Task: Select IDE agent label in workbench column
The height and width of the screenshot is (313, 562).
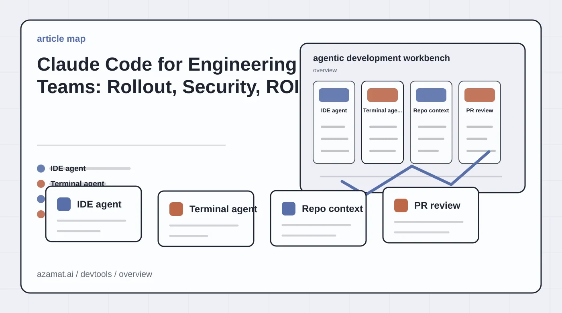Action: tap(334, 110)
